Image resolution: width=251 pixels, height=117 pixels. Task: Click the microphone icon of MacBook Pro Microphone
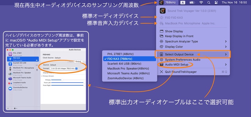(x=10, y=69)
